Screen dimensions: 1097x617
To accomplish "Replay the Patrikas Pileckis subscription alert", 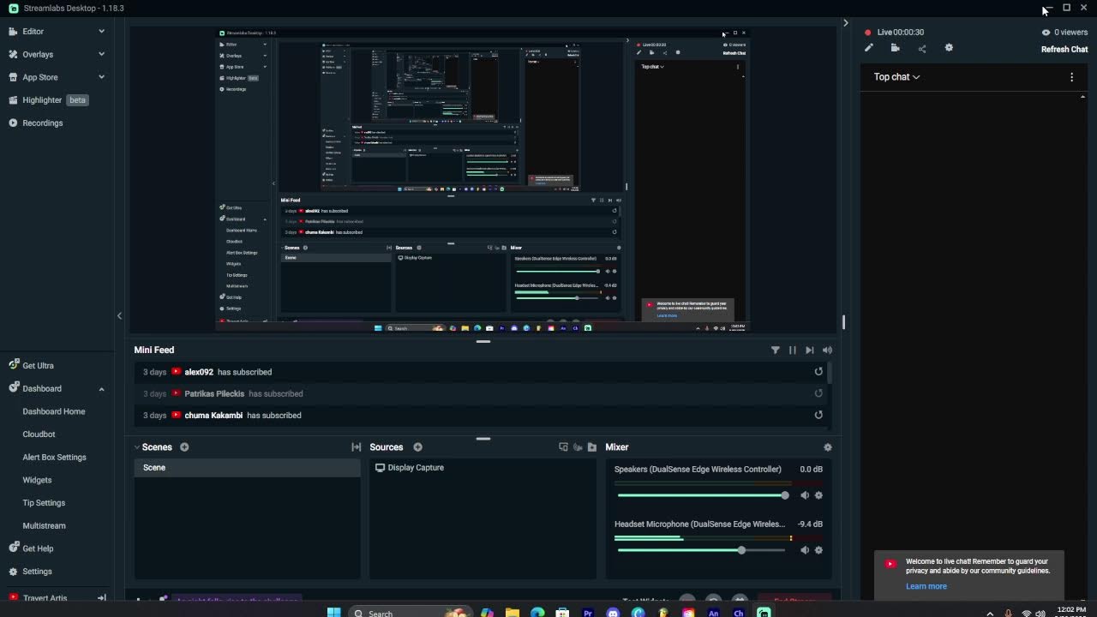I will [818, 393].
